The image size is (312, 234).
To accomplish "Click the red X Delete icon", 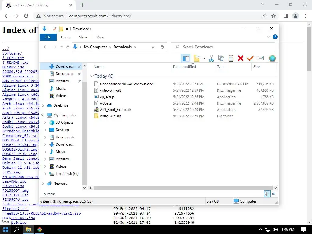I will click(241, 58).
